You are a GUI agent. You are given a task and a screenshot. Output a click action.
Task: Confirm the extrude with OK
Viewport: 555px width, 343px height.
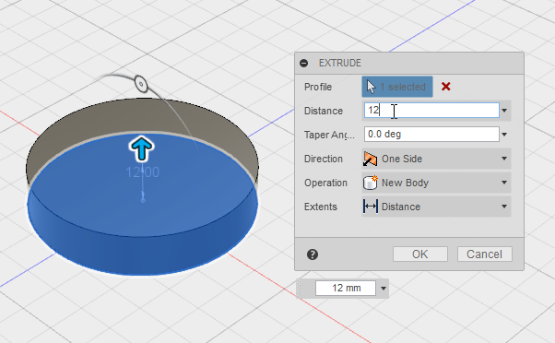(420, 254)
